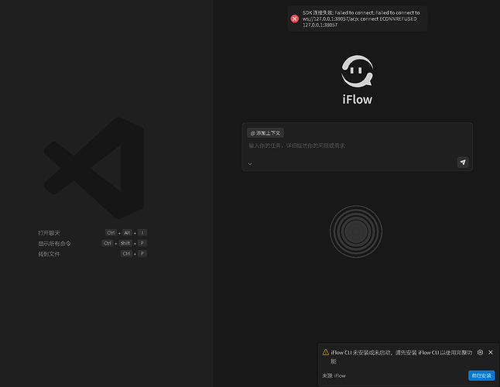Image resolution: width=500 pixels, height=387 pixels.
Task: Click the yellow warning triangle icon
Action: click(326, 352)
